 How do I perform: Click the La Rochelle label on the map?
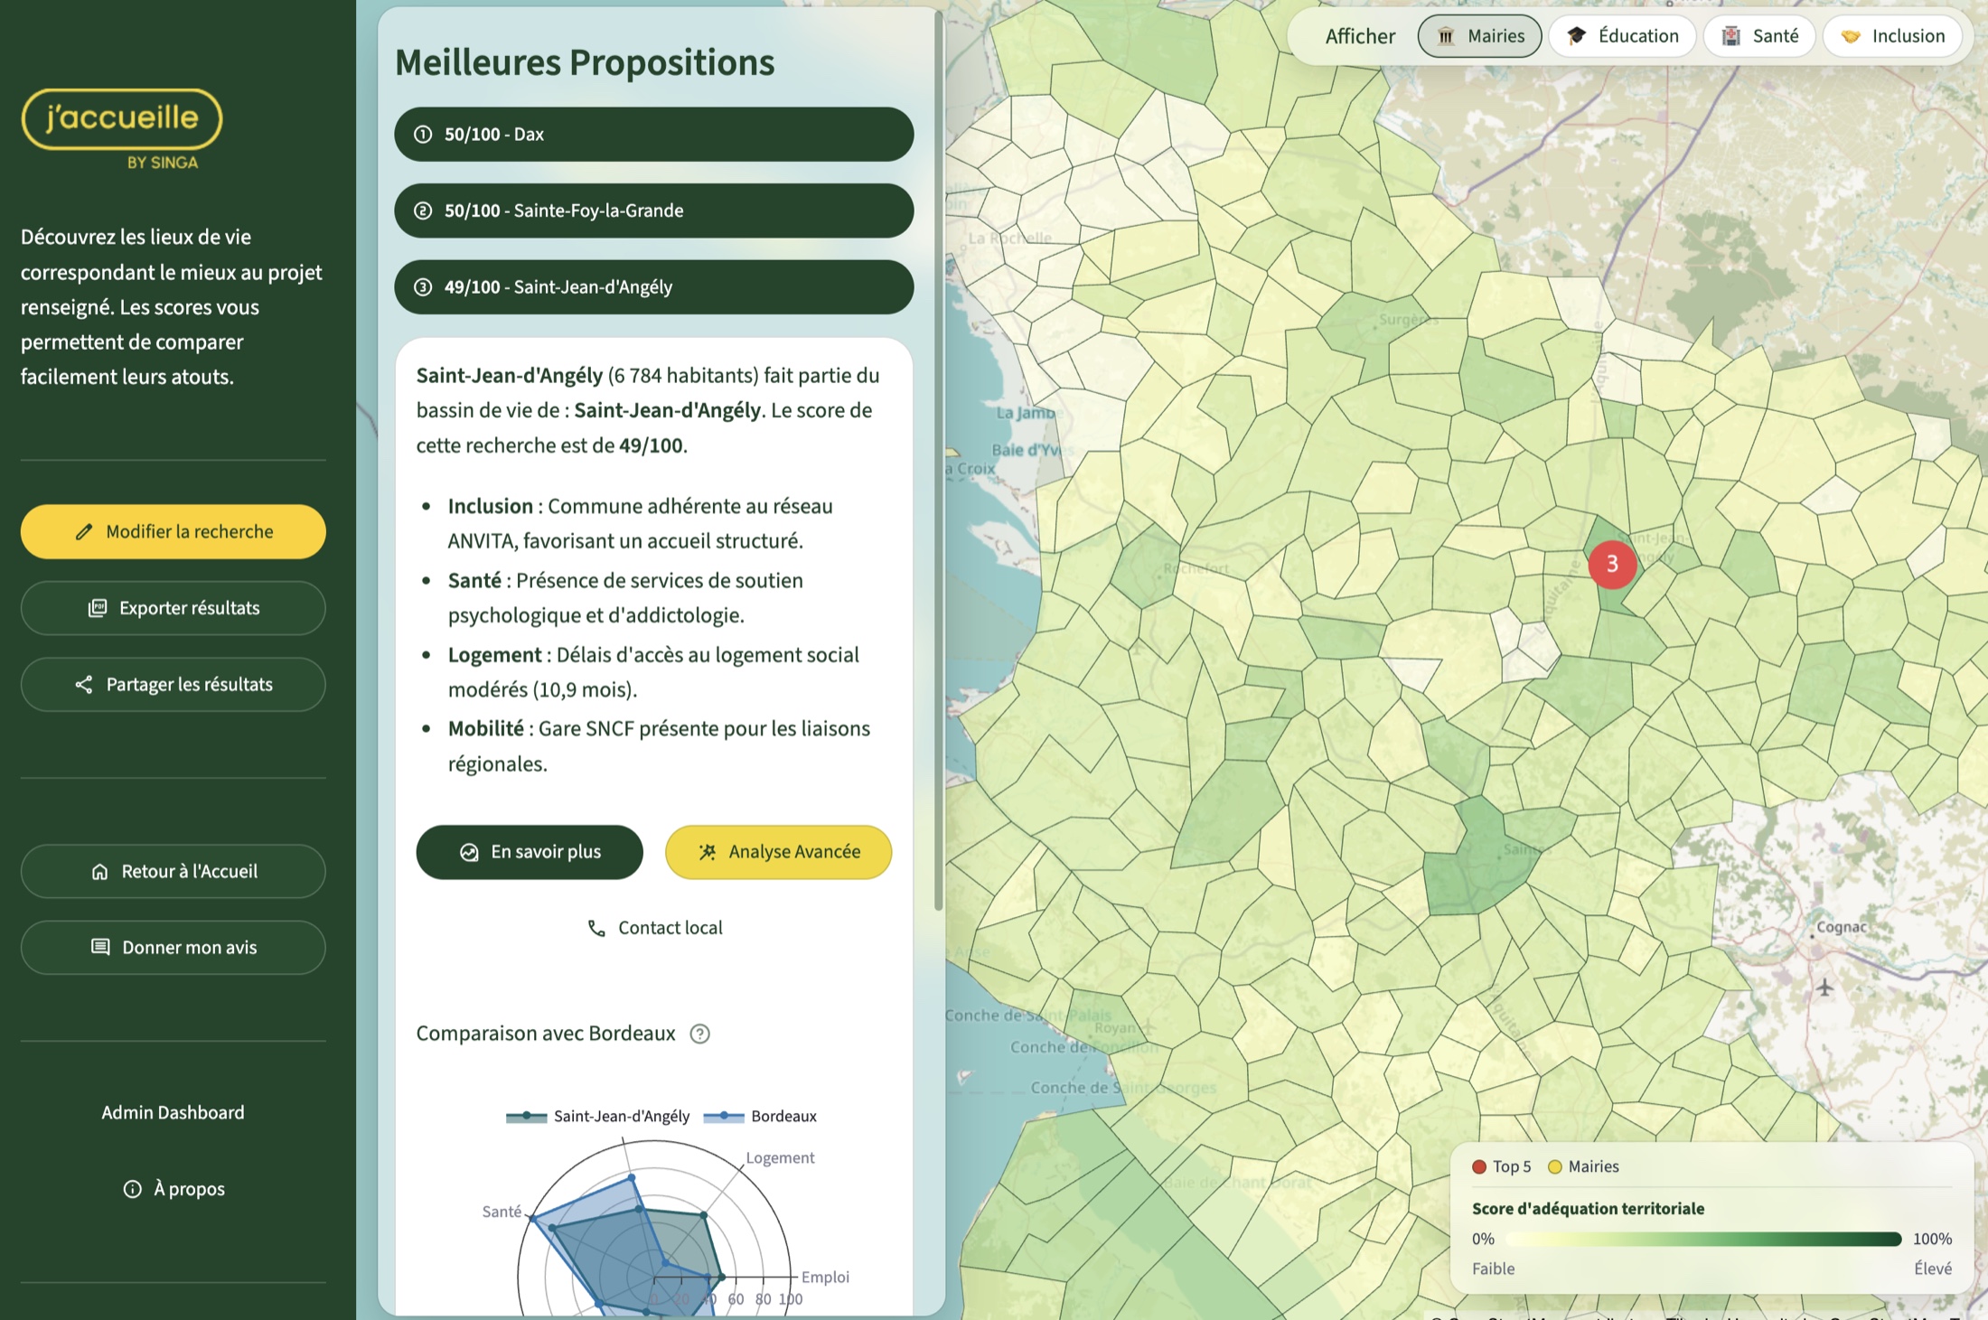click(x=1010, y=239)
